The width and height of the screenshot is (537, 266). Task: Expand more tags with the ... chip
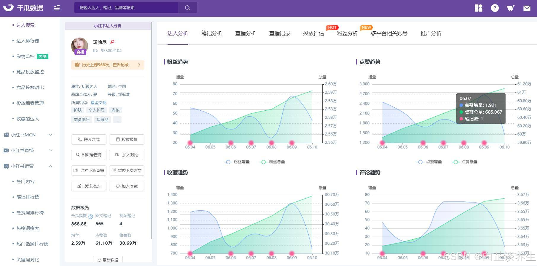pyautogui.click(x=117, y=120)
